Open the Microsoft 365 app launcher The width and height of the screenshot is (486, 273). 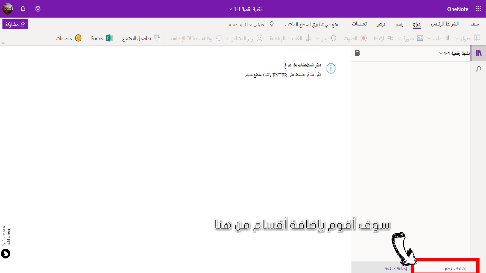click(x=478, y=9)
